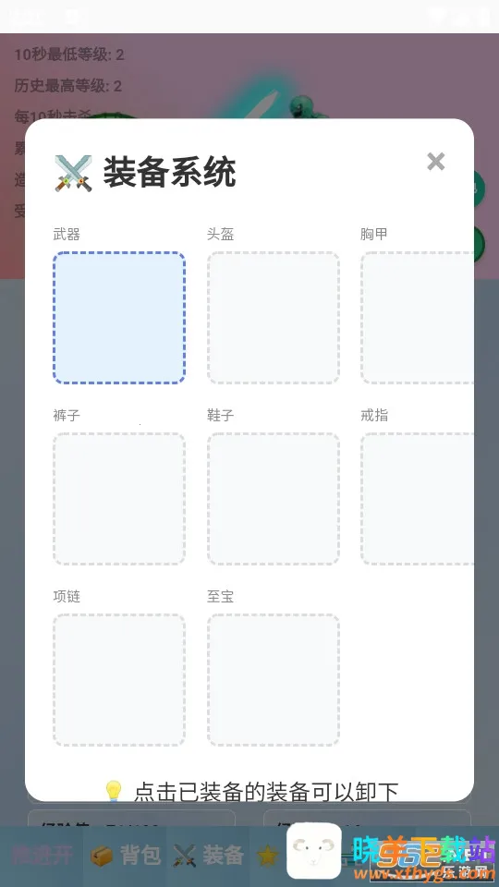Tap the empty 头盔 helmet slot
Image resolution: width=499 pixels, height=887 pixels.
pos(274,318)
